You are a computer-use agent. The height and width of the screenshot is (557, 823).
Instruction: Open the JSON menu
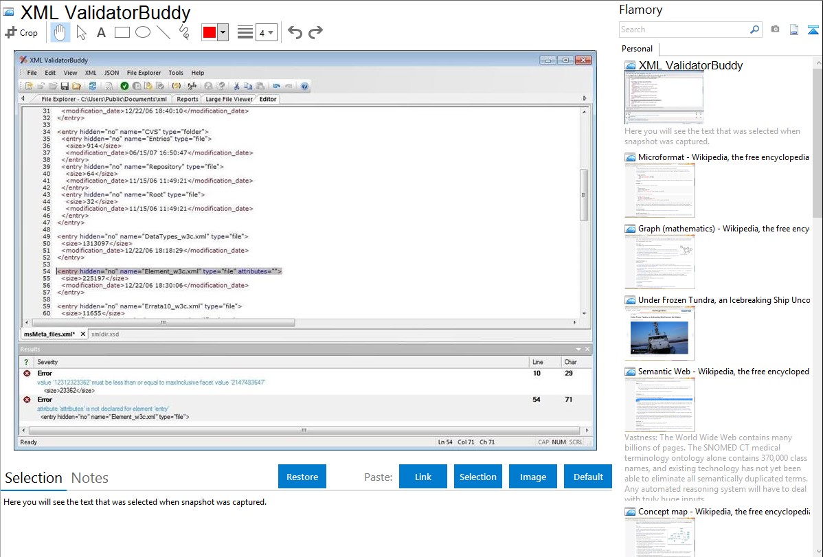(111, 73)
